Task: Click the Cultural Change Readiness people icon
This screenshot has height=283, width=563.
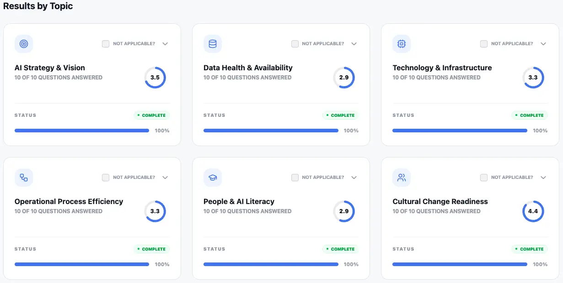Action: point(402,178)
